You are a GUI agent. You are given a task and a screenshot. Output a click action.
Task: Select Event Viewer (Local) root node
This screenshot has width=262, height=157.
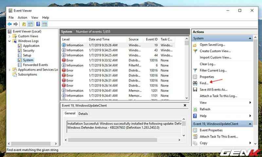[27, 31]
